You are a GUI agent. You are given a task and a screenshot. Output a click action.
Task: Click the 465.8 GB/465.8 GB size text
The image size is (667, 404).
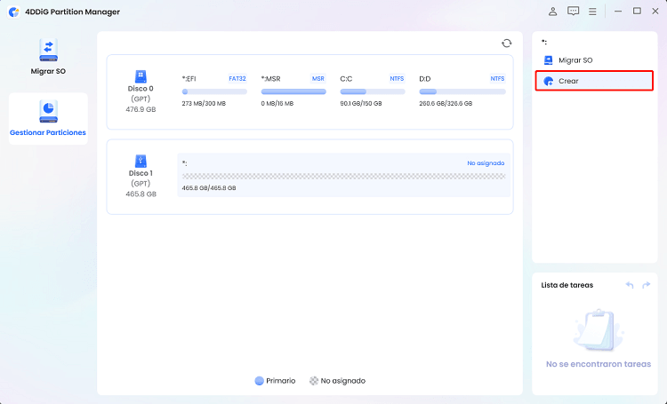[x=209, y=187]
